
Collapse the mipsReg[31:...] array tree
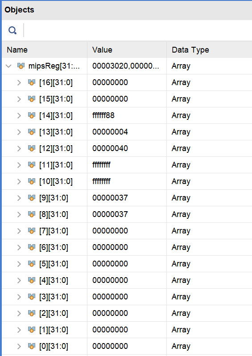[8, 66]
